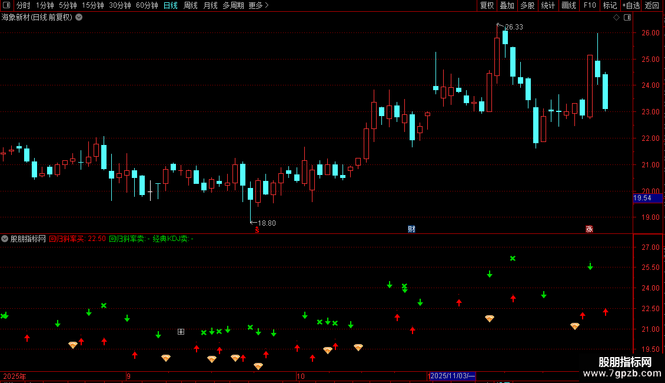Click the 25.00 price axis label
Image resolution: width=665 pixels, height=383 pixels.
pos(650,60)
